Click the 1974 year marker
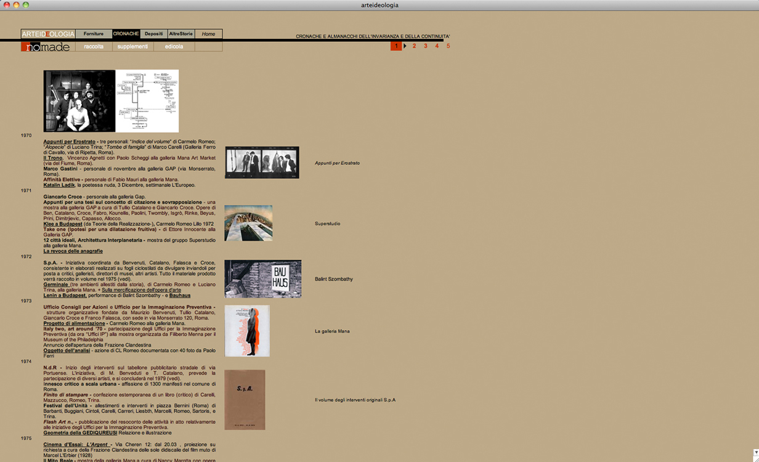 pos(26,362)
